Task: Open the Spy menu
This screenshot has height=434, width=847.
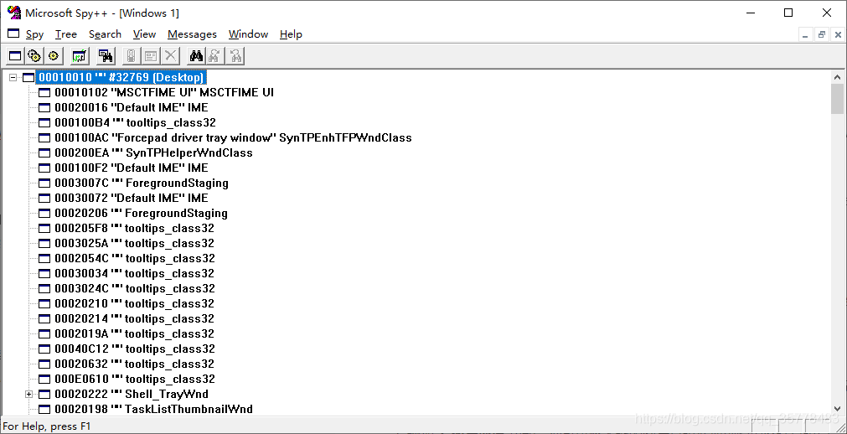Action: [34, 34]
